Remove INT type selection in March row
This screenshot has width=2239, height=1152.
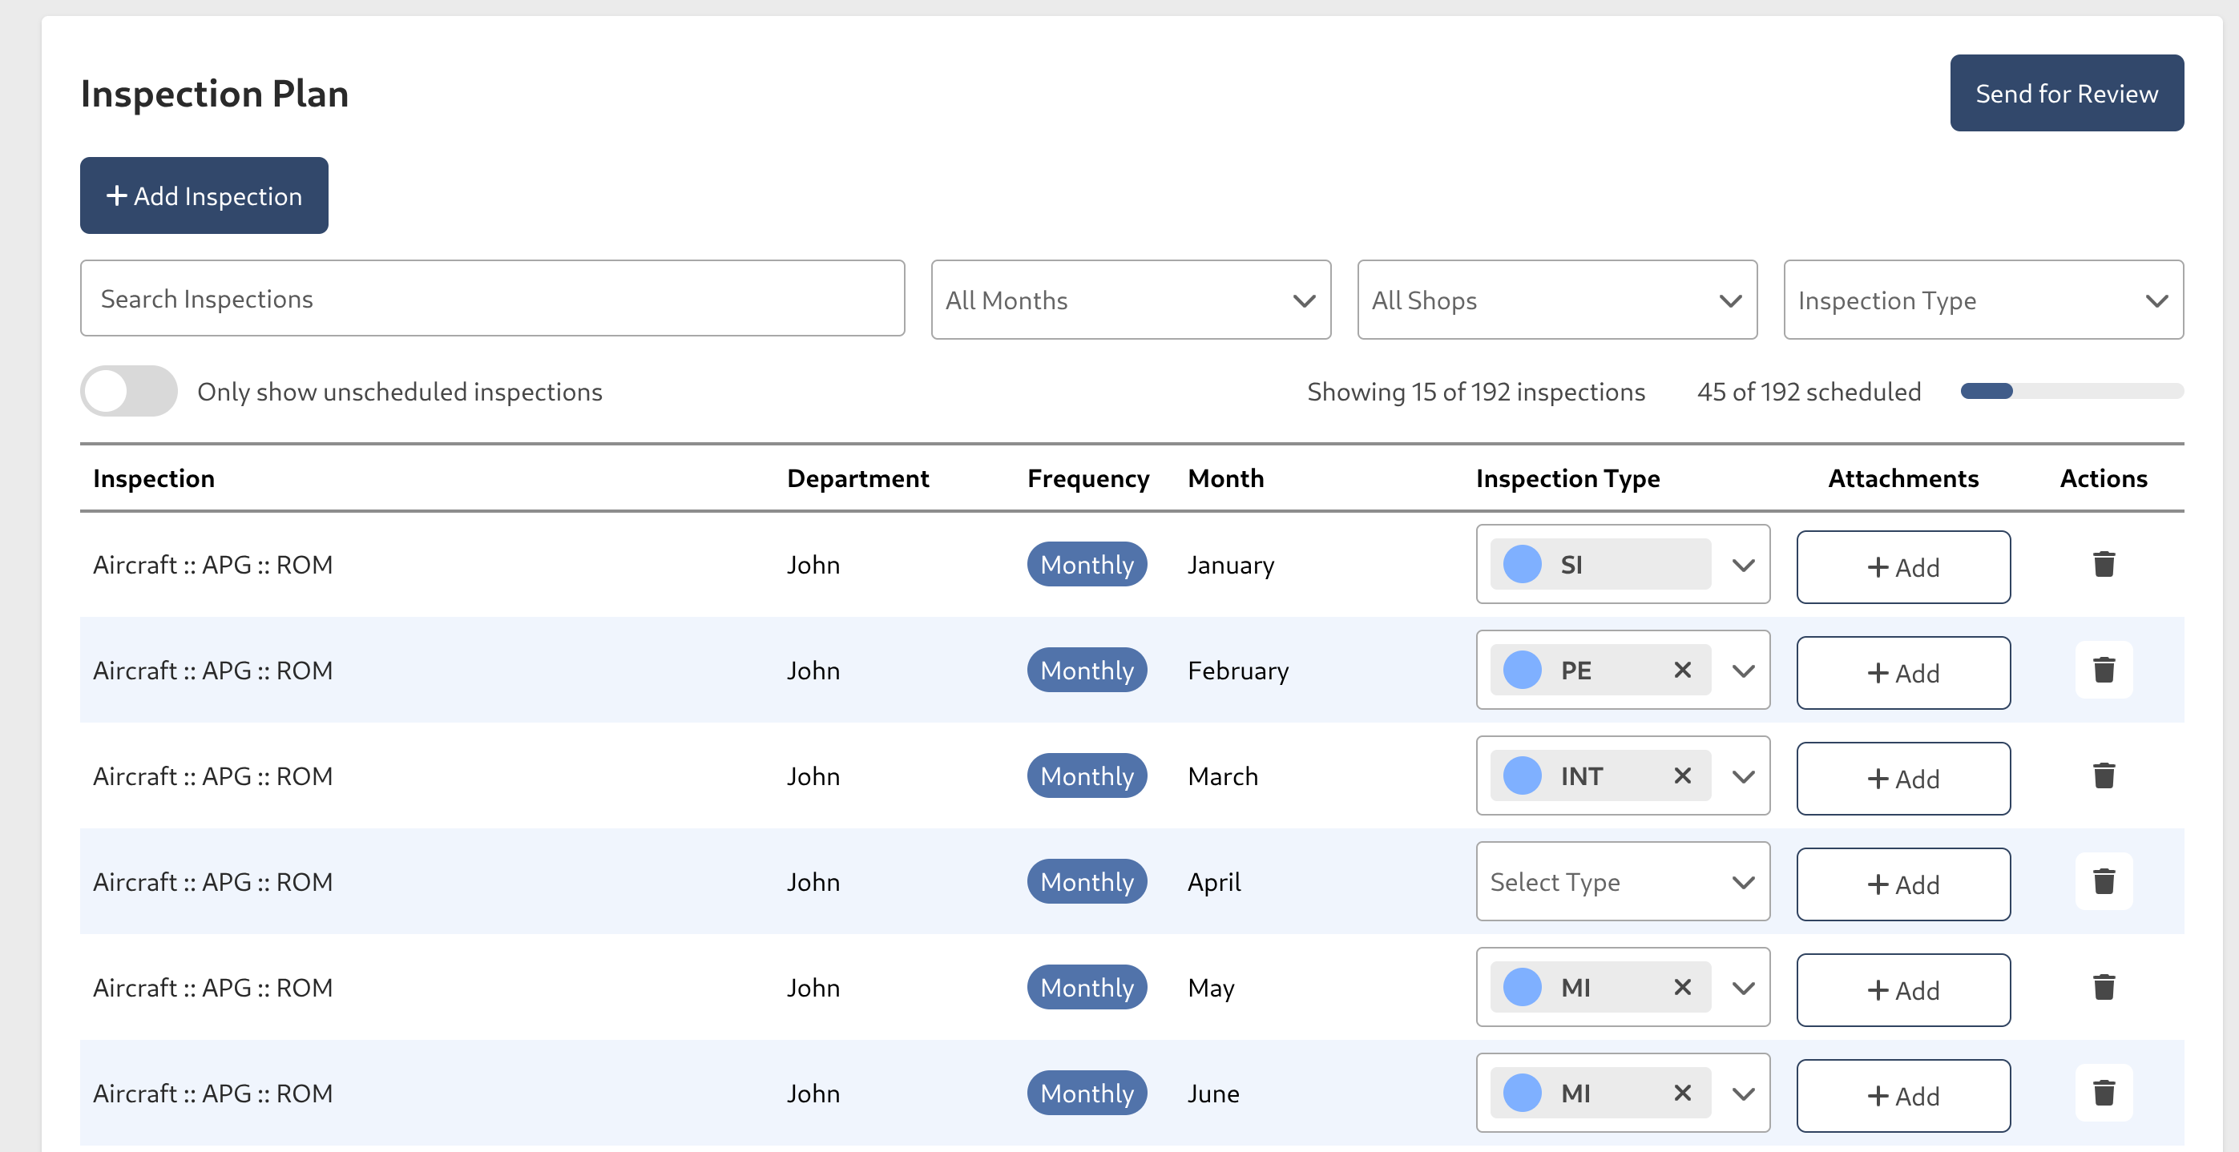[x=1681, y=775]
